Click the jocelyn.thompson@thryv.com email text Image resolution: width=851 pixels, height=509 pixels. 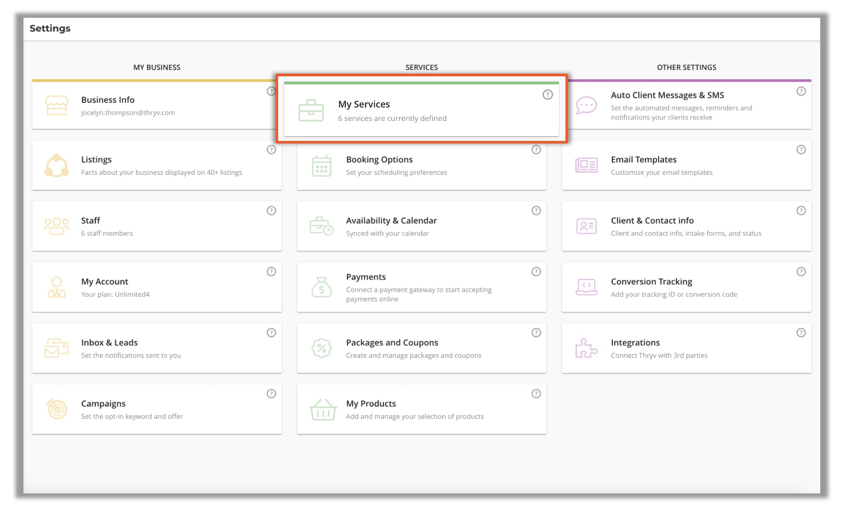pos(128,113)
